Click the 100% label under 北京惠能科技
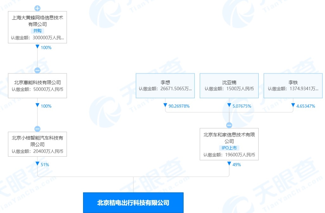The image size is (325, 213). (46, 106)
